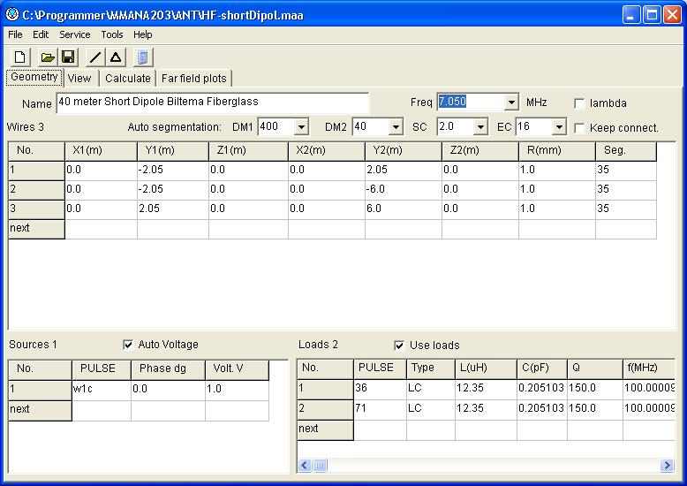
Task: Switch to the Far field plots tab
Action: tap(194, 79)
